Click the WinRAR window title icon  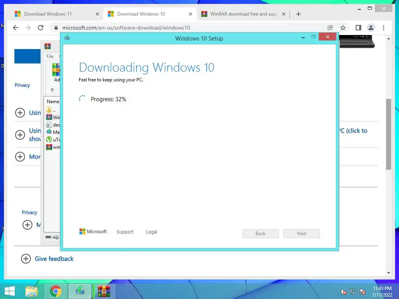click(48, 46)
